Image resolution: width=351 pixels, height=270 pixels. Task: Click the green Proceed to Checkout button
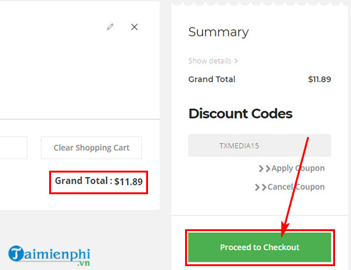[x=260, y=247]
